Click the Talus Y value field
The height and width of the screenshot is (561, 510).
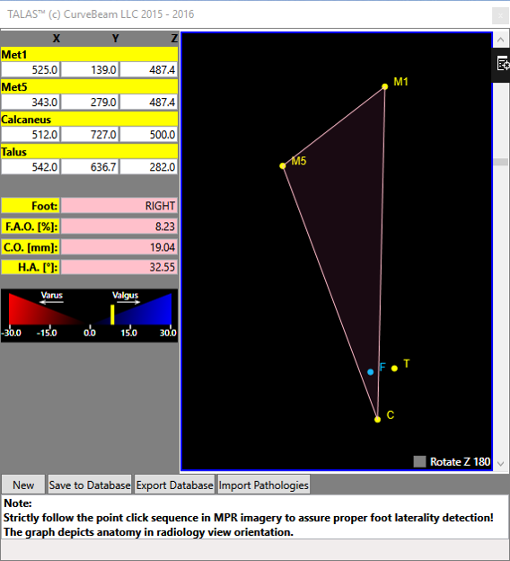(90, 166)
